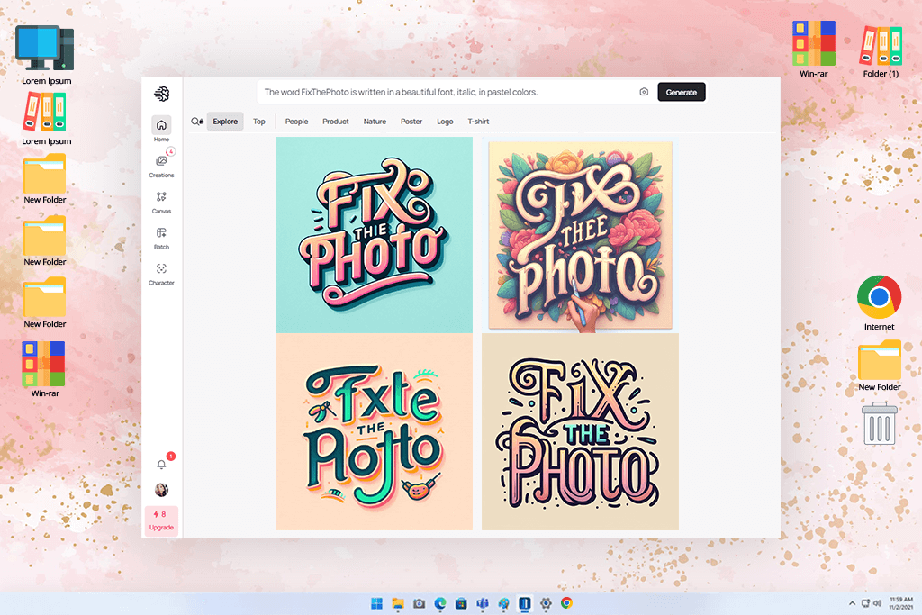Select the Product category tab

click(336, 122)
